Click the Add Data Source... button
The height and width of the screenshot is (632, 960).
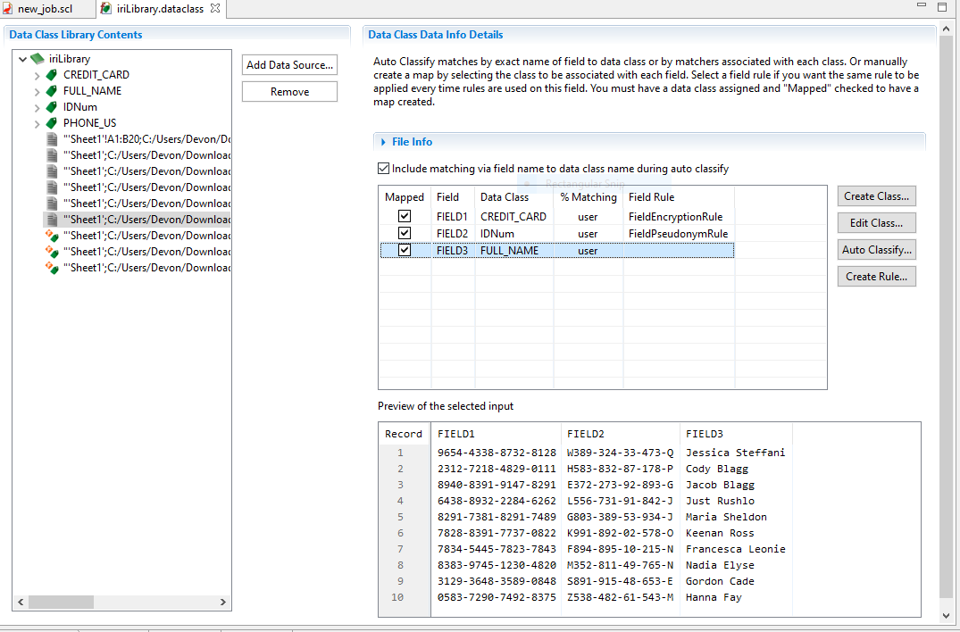(289, 65)
